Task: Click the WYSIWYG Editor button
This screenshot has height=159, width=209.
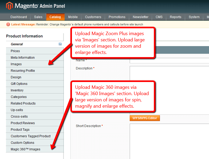Action: (x=145, y=118)
